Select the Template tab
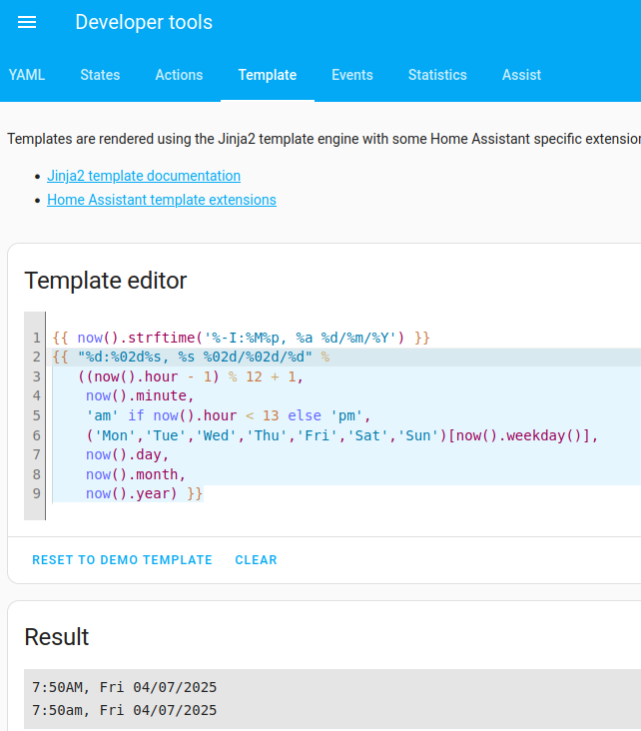Screen dimensions: 641x731 point(267,75)
